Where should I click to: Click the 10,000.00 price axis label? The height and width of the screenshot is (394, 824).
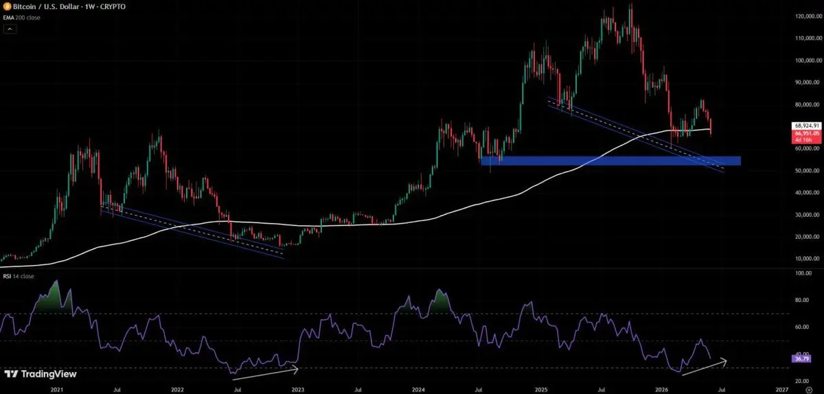808,259
